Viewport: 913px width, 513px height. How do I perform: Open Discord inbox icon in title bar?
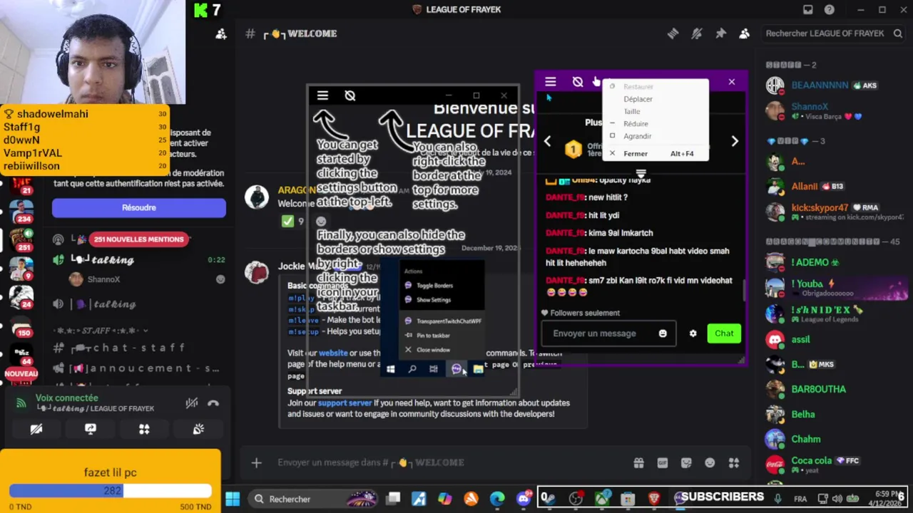pos(807,9)
